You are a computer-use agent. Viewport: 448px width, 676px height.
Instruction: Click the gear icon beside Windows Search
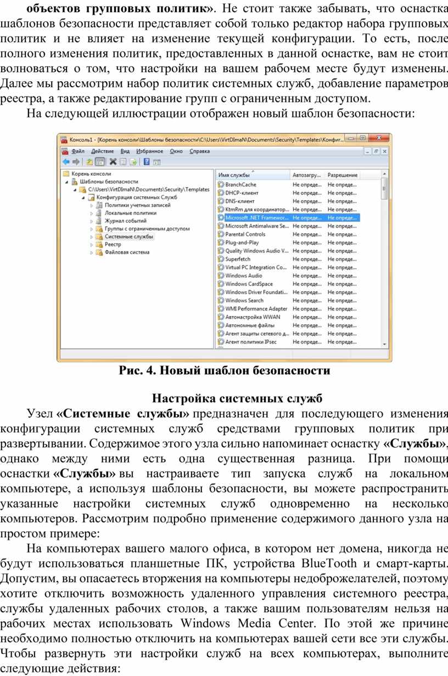[221, 301]
